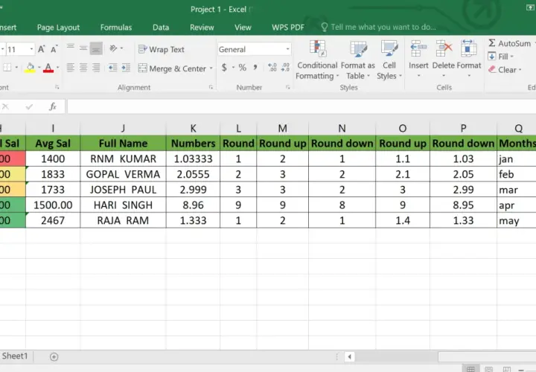536x372 pixels.
Task: Open the Fill menu
Action: pos(501,57)
